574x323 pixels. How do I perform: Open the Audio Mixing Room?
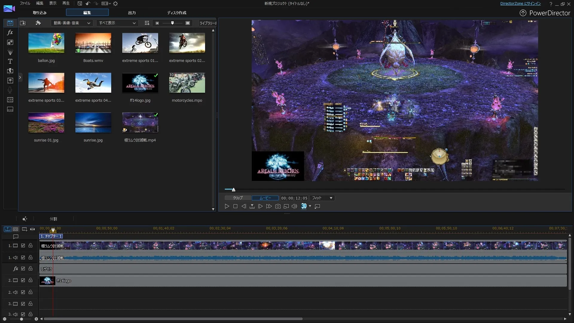(x=10, y=80)
